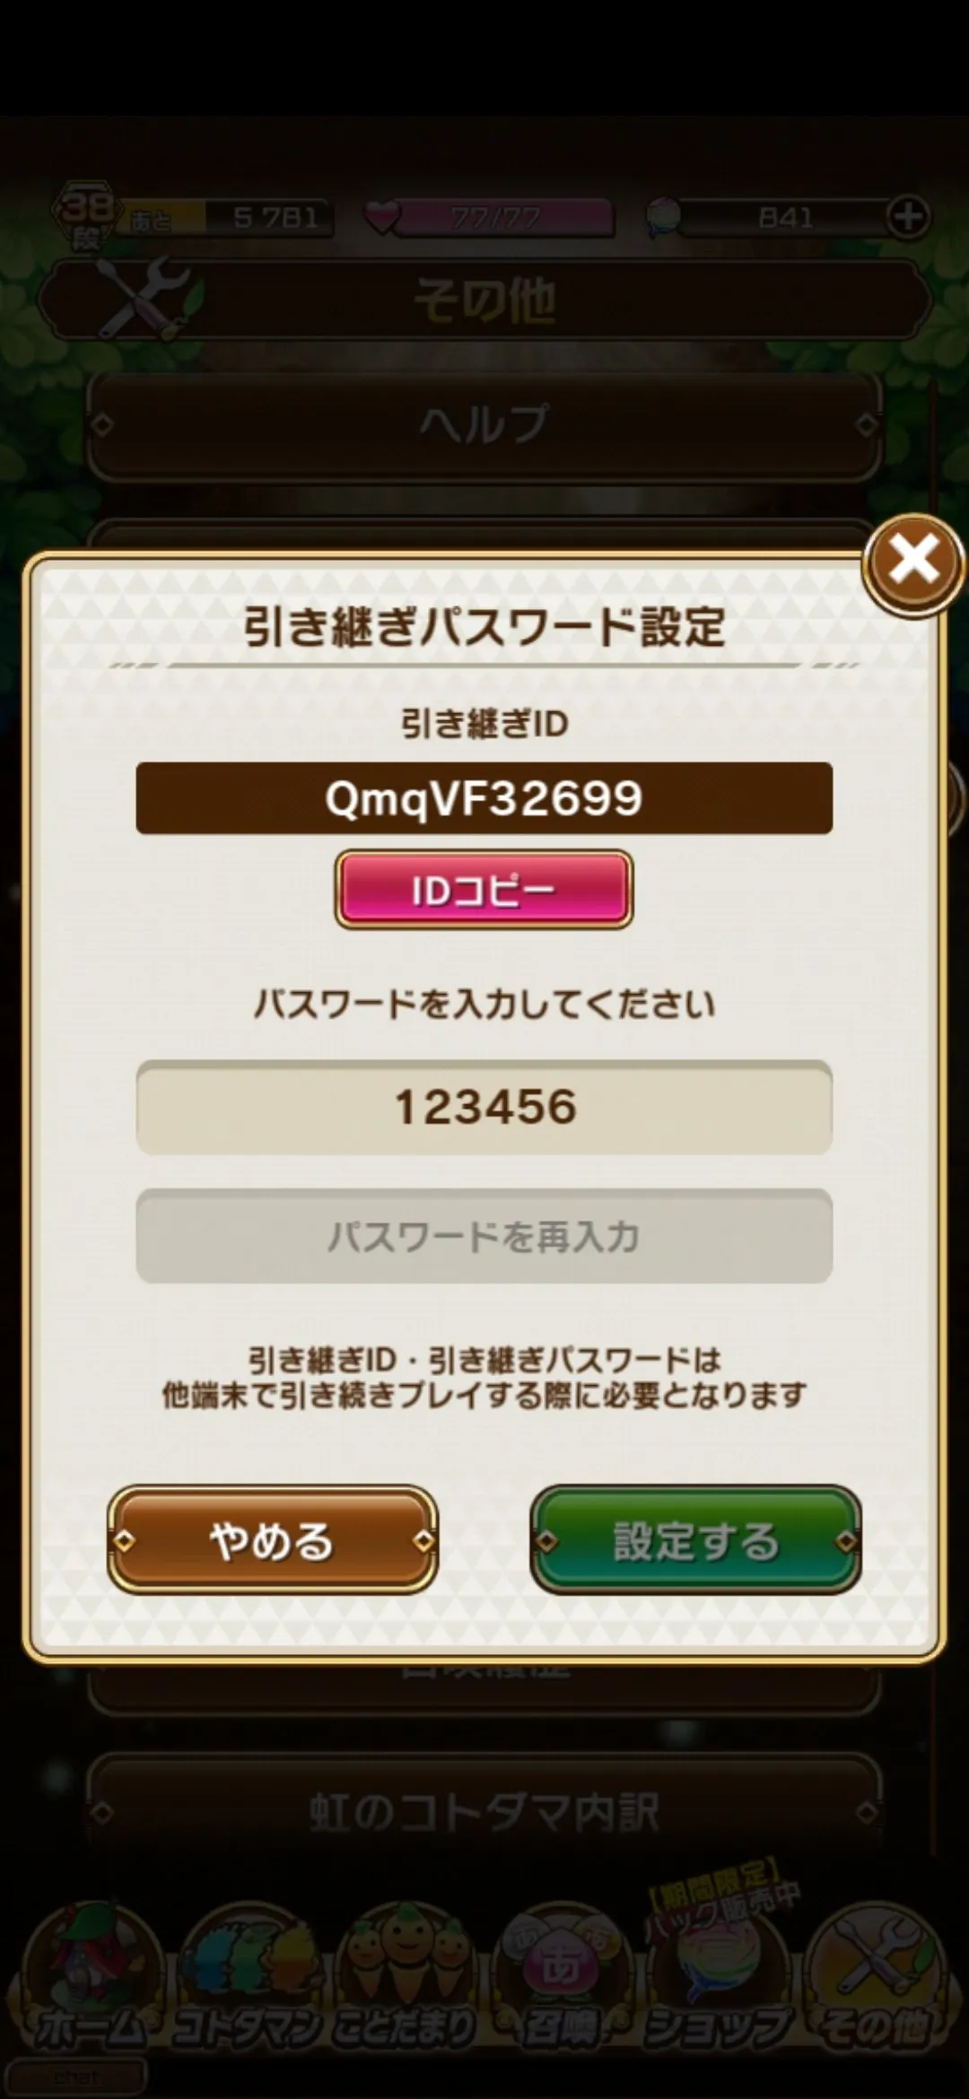Open the 虹のコトダマ内訳 menu entry

coord(484,1812)
